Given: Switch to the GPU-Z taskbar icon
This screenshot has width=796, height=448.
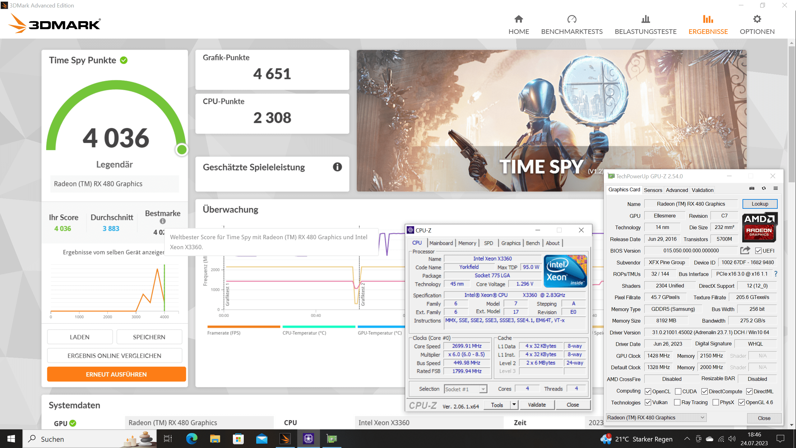Looking at the screenshot, I should pos(332,439).
